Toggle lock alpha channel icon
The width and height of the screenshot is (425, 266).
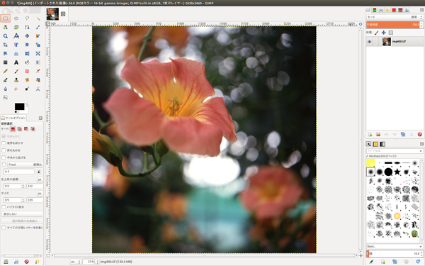coord(390,33)
